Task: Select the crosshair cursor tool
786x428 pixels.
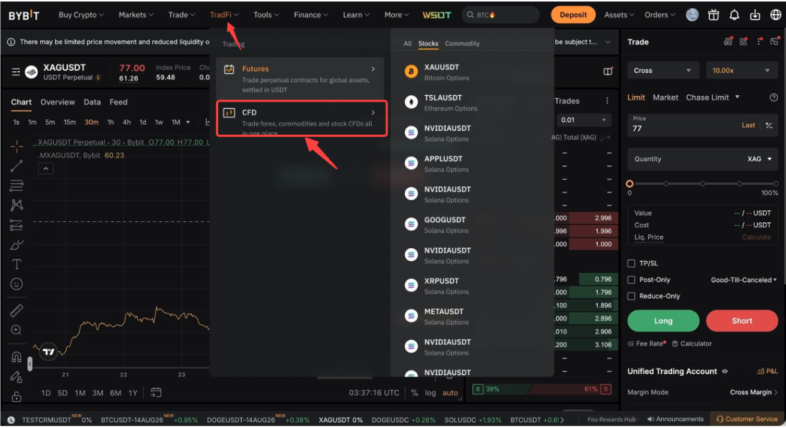Action: coord(17,146)
